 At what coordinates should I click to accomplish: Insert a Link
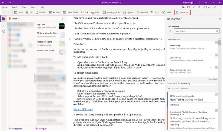click(84, 12)
